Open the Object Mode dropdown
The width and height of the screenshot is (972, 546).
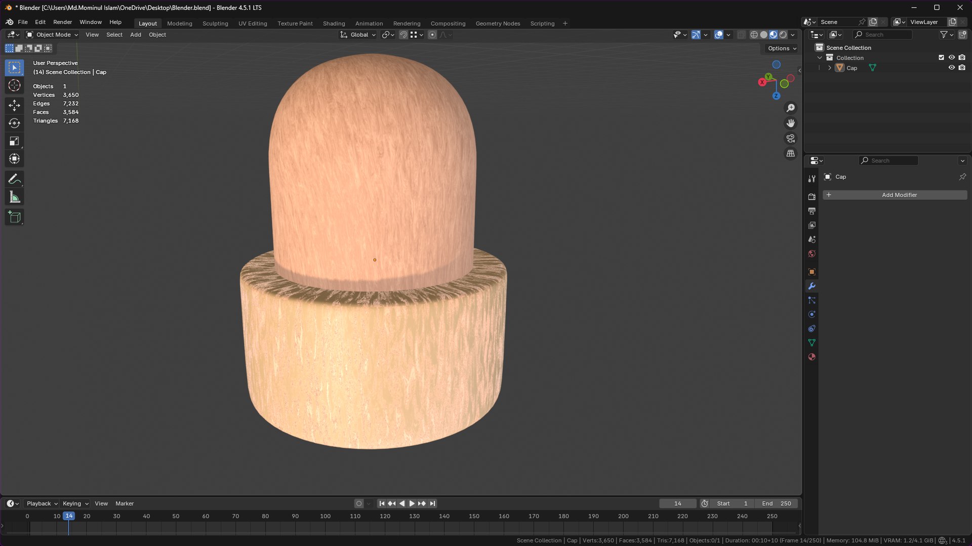point(52,35)
